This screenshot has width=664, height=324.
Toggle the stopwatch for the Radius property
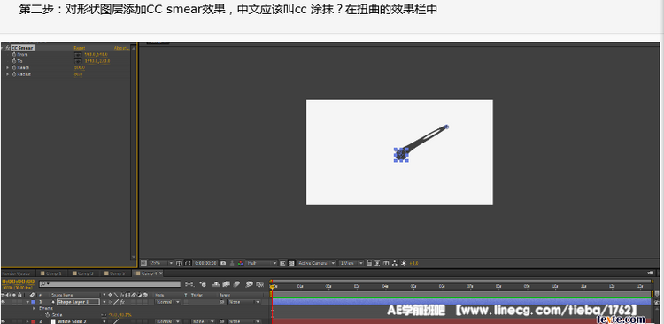click(x=14, y=74)
